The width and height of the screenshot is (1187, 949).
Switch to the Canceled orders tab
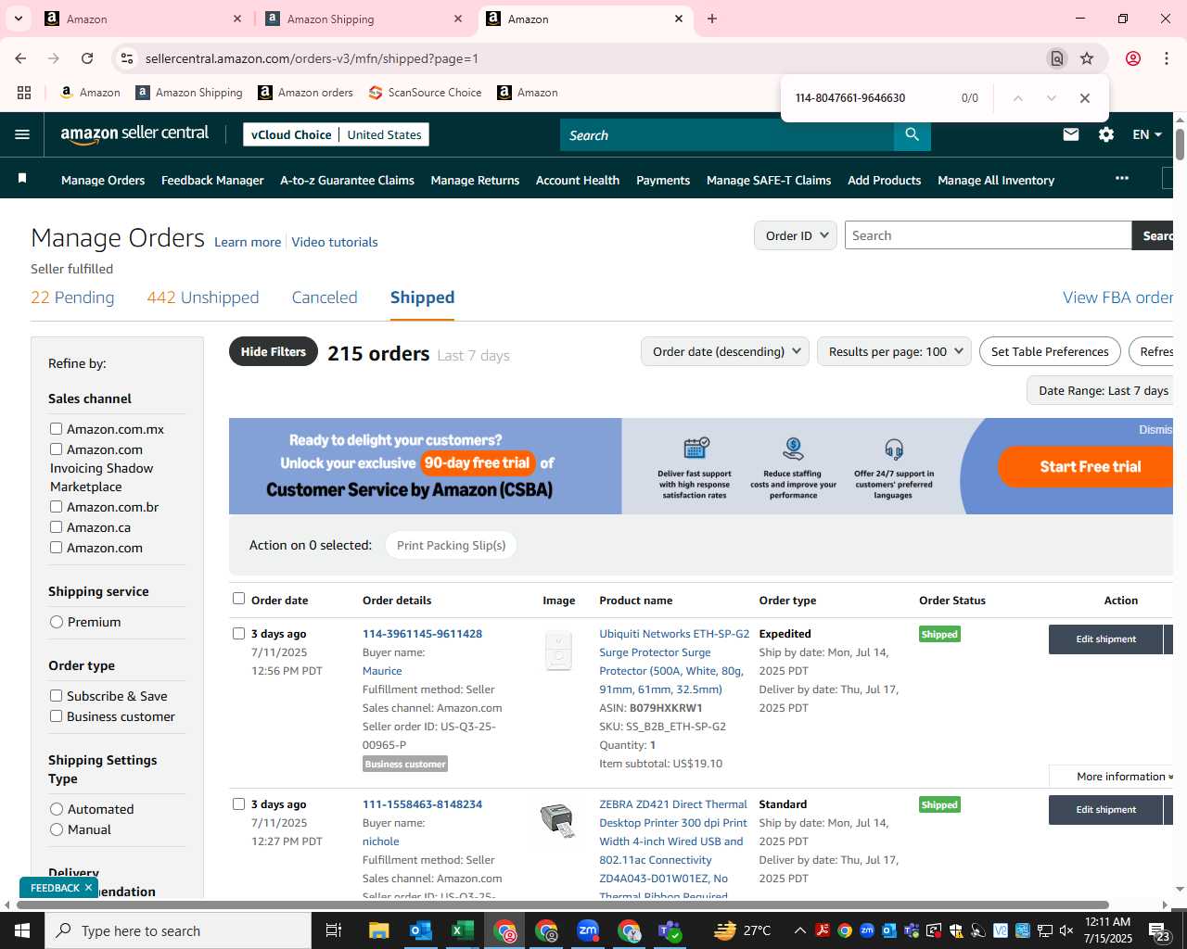point(325,297)
